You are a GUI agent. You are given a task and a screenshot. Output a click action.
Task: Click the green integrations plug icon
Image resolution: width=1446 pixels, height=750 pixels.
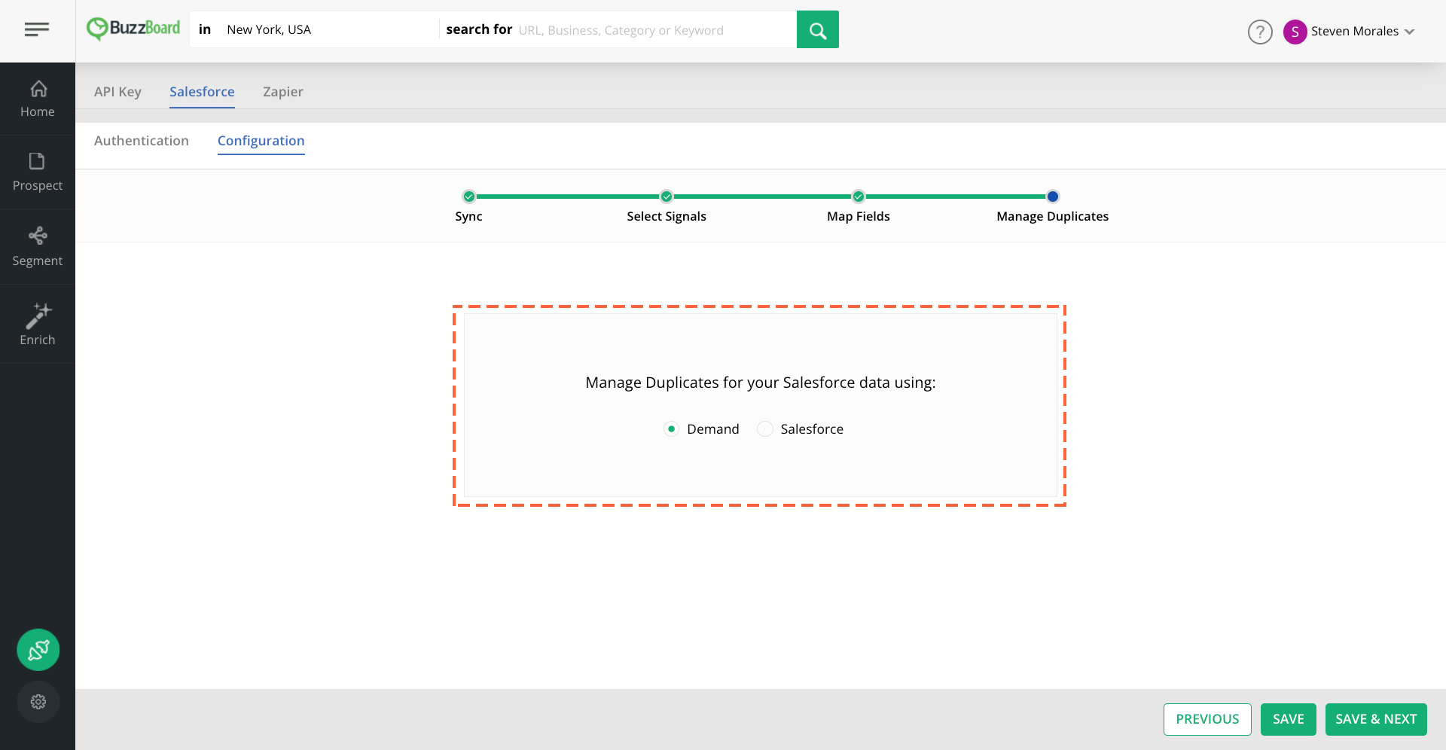38,650
